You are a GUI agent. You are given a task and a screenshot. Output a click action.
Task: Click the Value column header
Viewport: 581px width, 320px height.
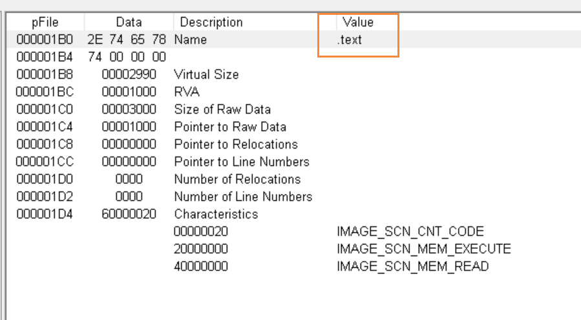pyautogui.click(x=358, y=22)
